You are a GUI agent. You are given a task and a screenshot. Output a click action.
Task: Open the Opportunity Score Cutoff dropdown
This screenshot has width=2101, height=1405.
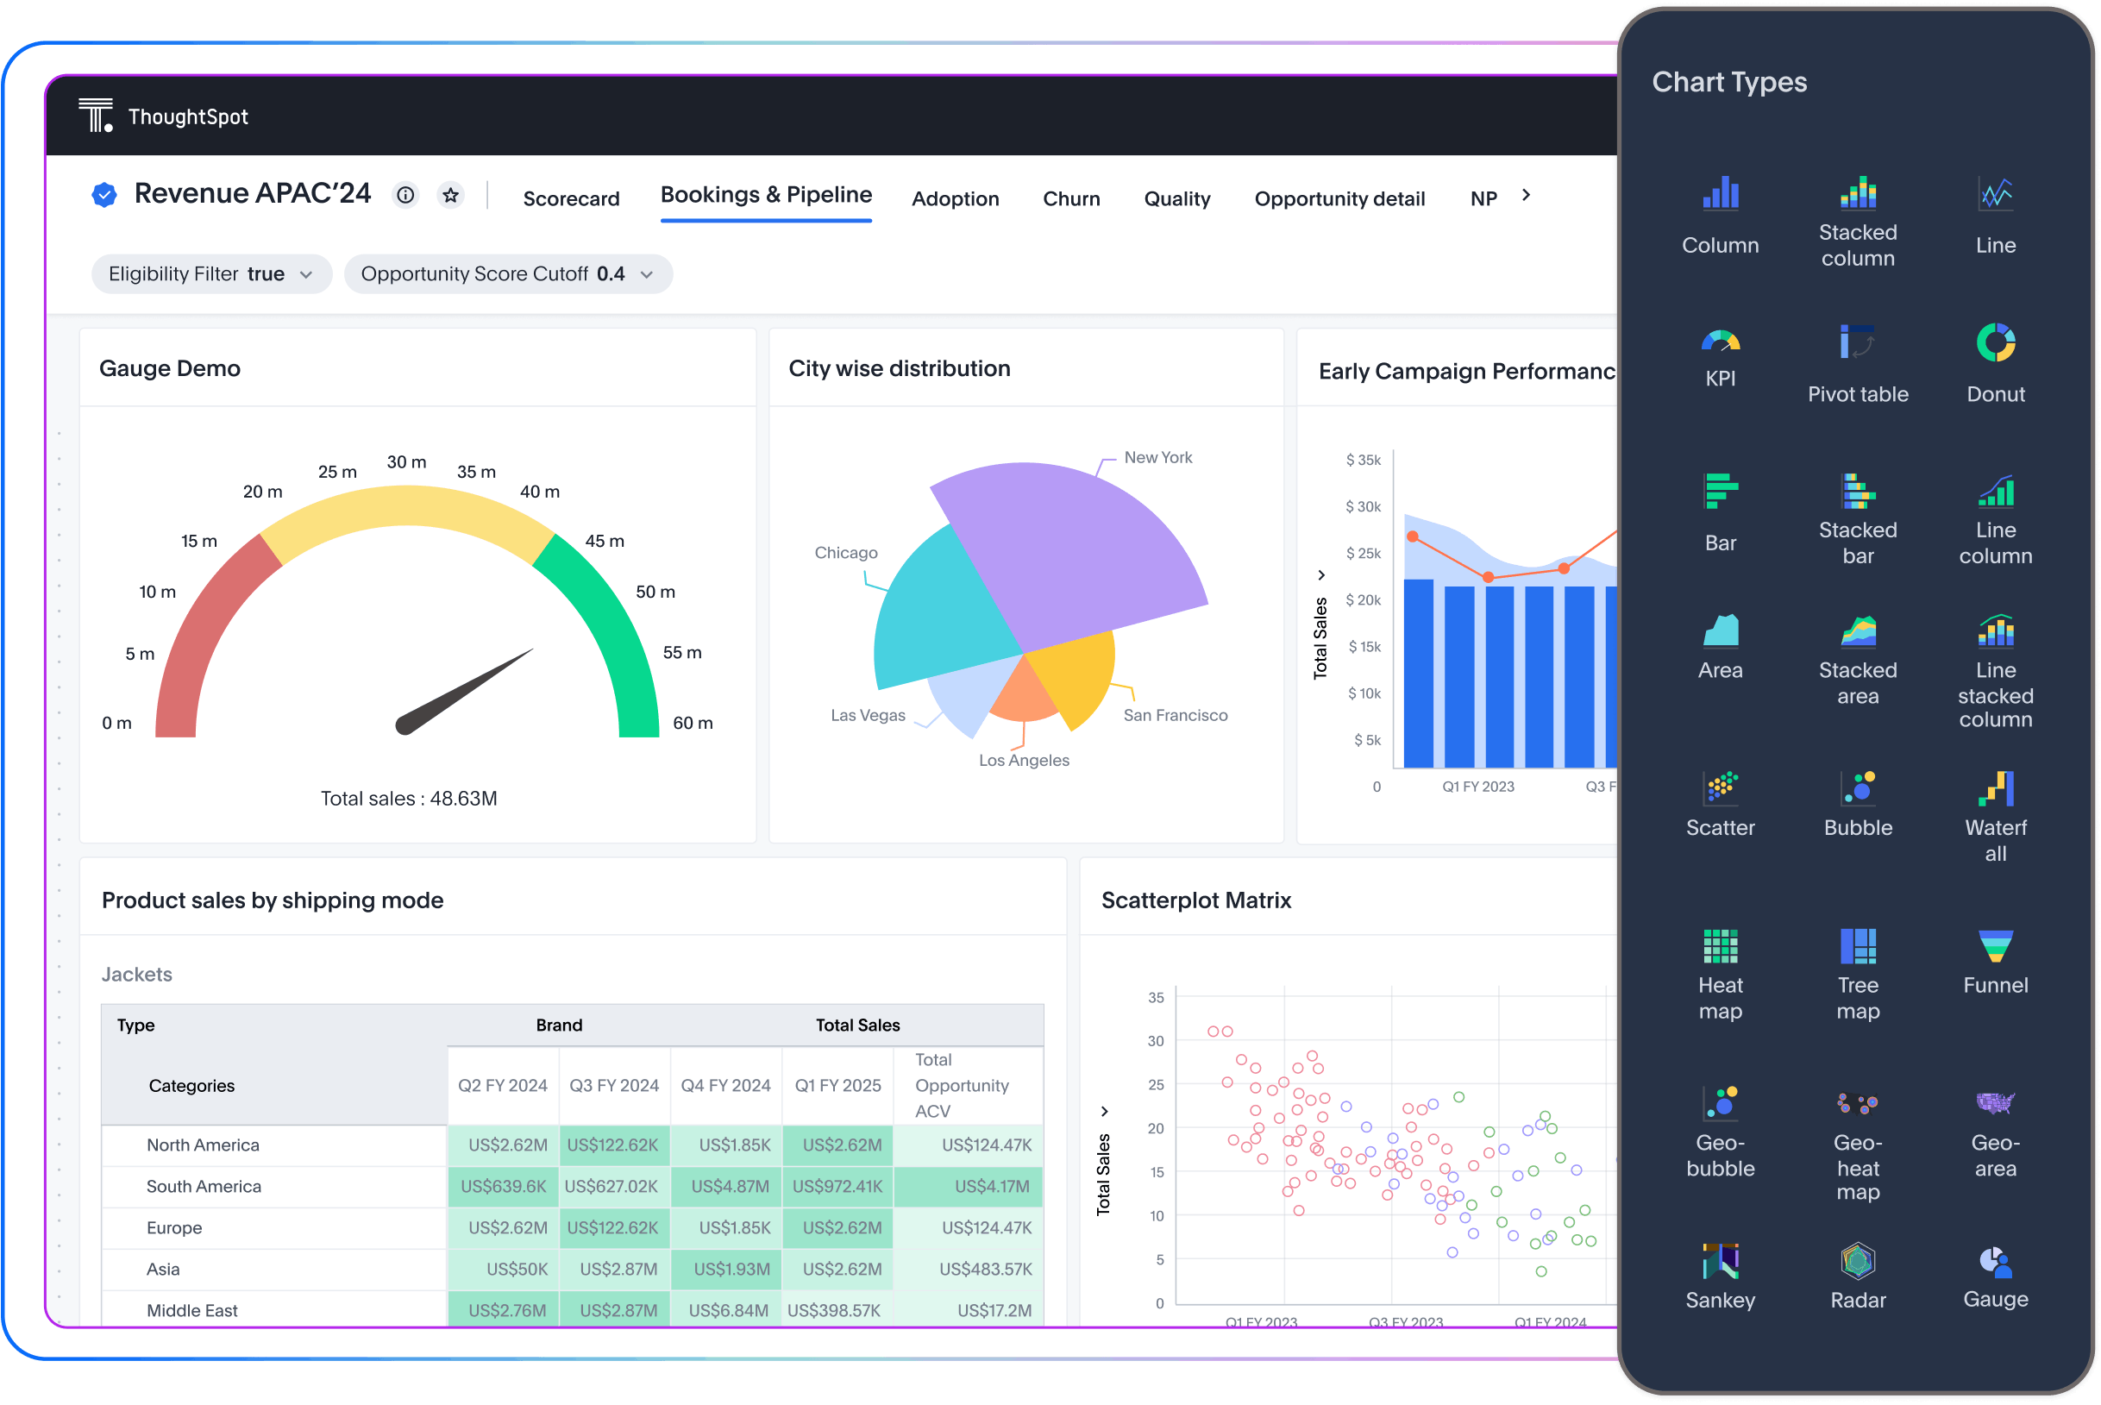coord(647,274)
